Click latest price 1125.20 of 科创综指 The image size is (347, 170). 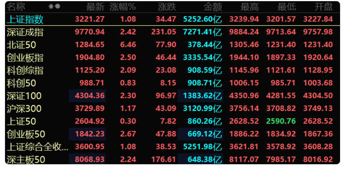coord(90,70)
